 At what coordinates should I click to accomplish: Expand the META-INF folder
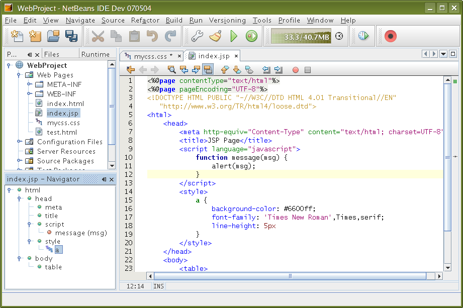(29, 84)
